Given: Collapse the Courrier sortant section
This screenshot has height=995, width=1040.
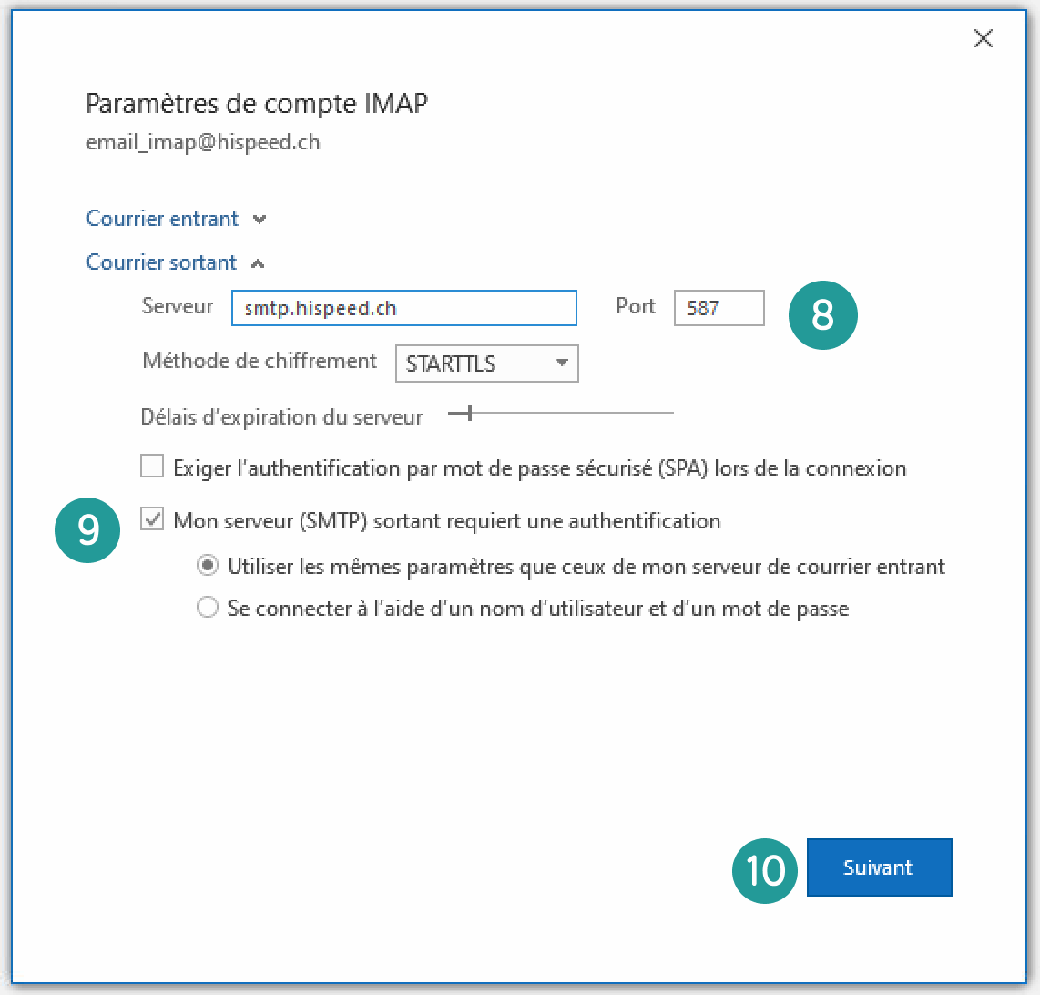Looking at the screenshot, I should (x=175, y=262).
